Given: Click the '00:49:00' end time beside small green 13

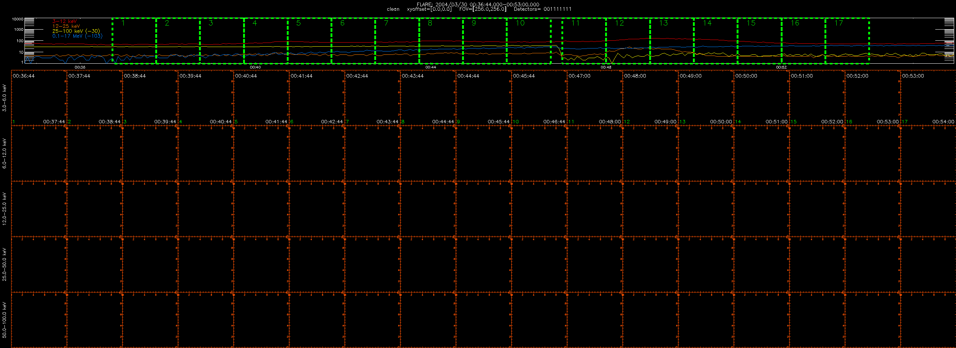Looking at the screenshot, I should tap(665, 121).
